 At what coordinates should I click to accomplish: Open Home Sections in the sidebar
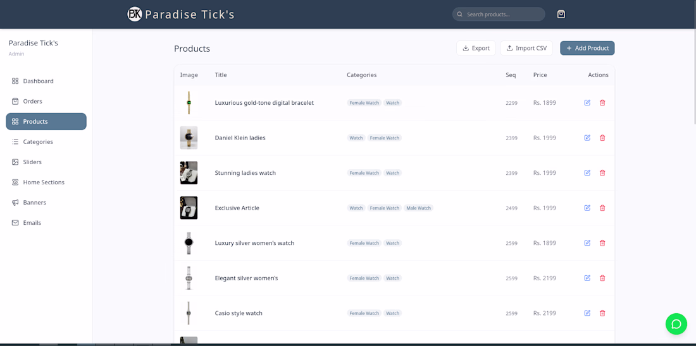click(x=46, y=182)
